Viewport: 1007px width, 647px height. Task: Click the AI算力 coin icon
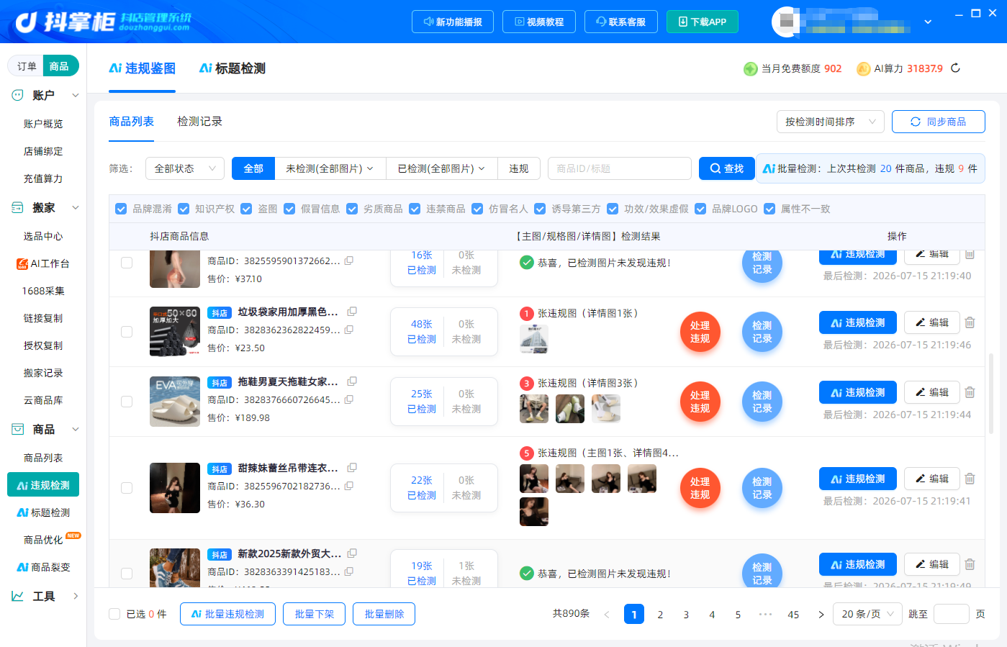[x=863, y=68]
